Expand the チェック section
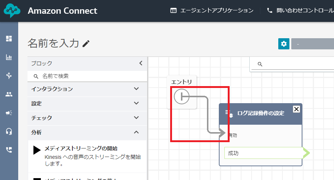 click(x=87, y=118)
